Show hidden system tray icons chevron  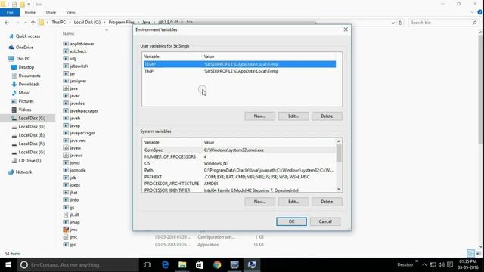click(x=424, y=265)
